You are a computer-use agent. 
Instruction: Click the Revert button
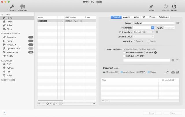coord(152,113)
